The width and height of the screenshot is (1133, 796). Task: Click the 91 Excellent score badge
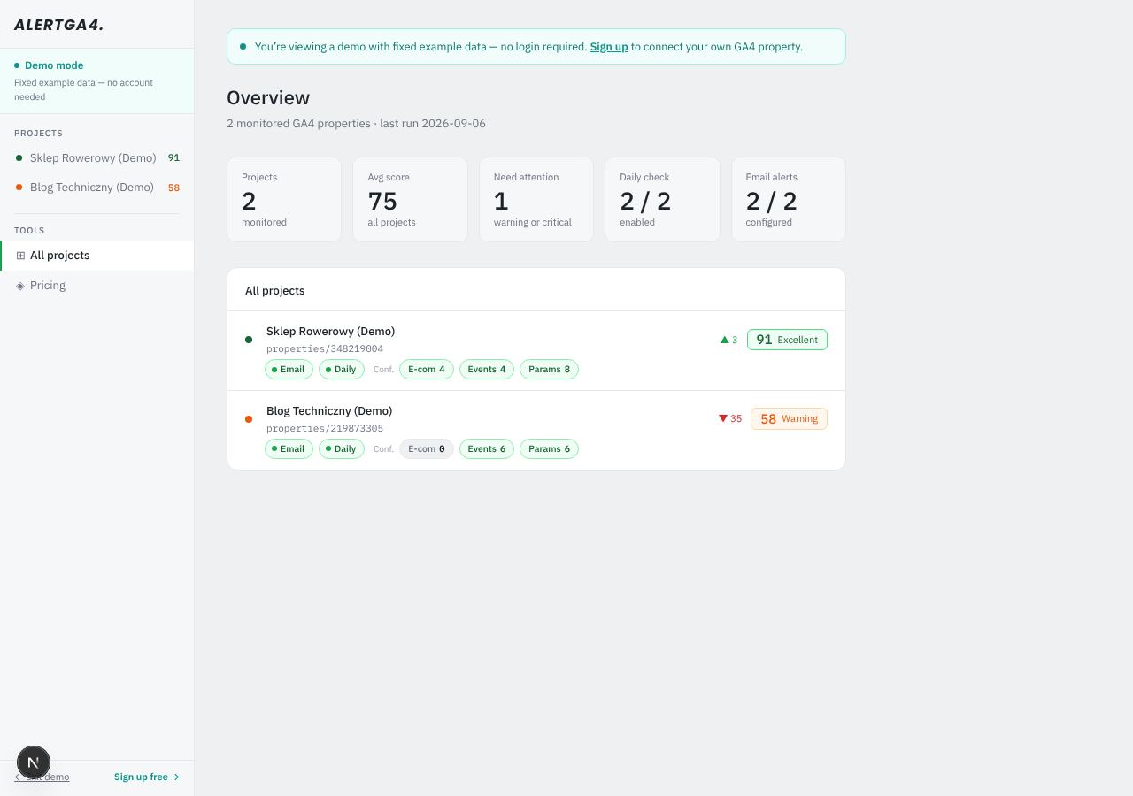click(787, 340)
